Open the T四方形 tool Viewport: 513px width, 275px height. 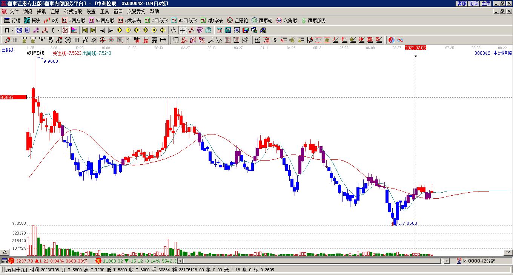pyautogui.click(x=156, y=20)
